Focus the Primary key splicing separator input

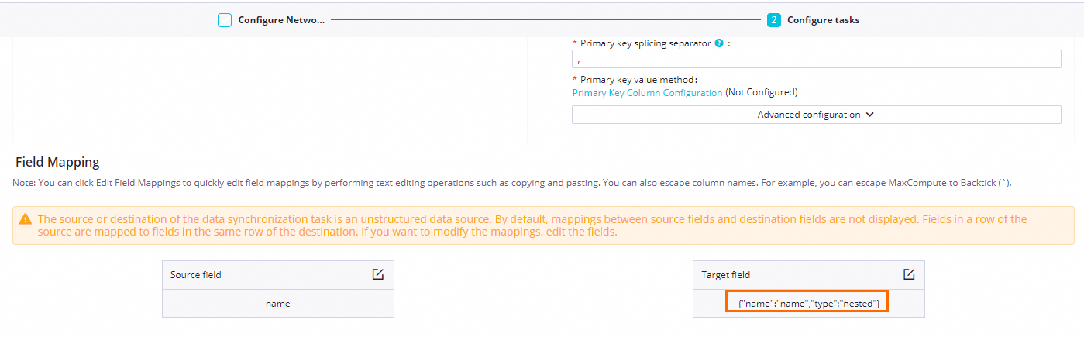click(816, 60)
